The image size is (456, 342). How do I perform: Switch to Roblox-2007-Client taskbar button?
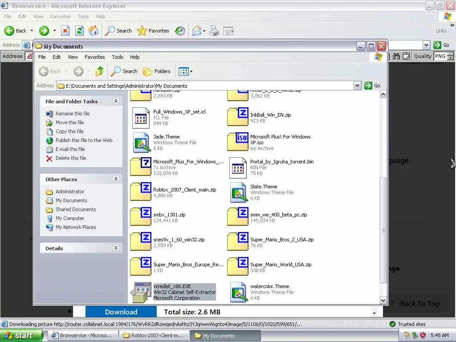point(155,335)
